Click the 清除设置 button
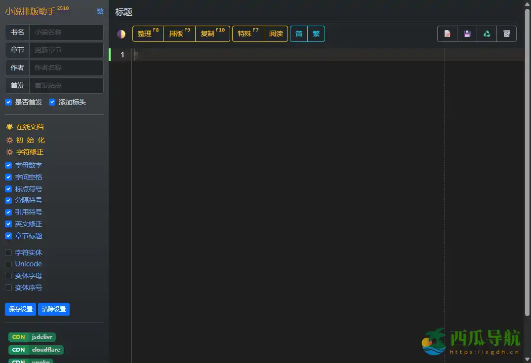 coord(54,309)
